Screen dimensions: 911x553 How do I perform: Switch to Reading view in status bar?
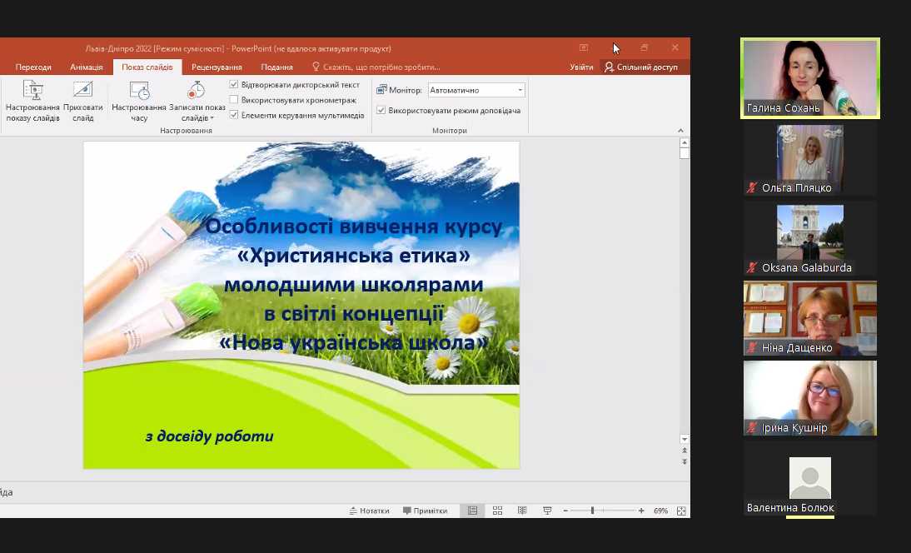click(522, 511)
